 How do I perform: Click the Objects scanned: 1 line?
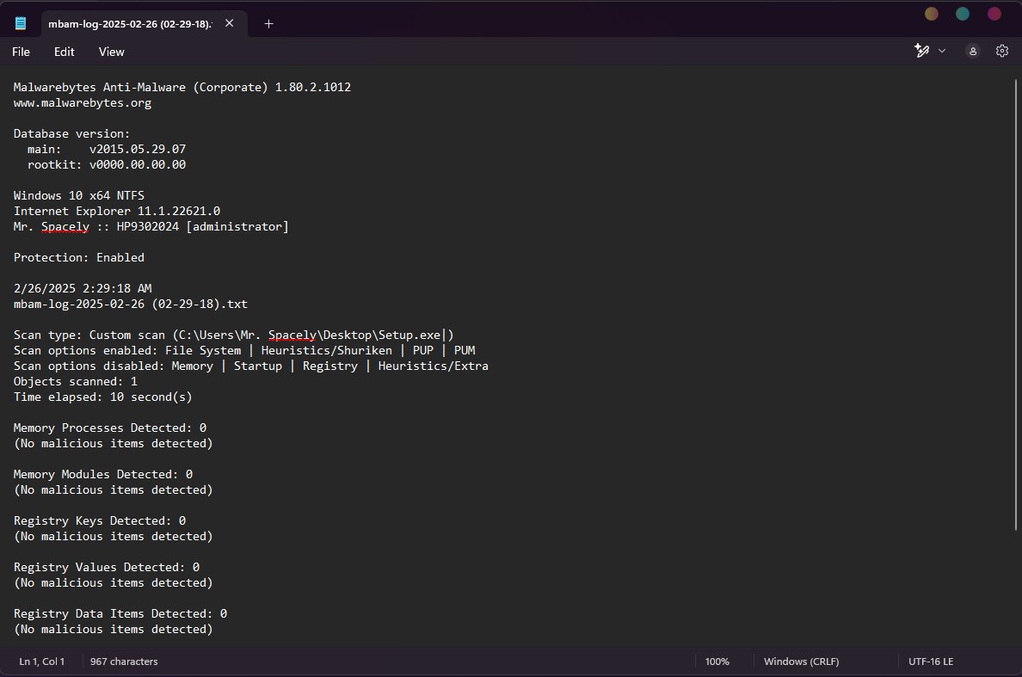click(76, 381)
